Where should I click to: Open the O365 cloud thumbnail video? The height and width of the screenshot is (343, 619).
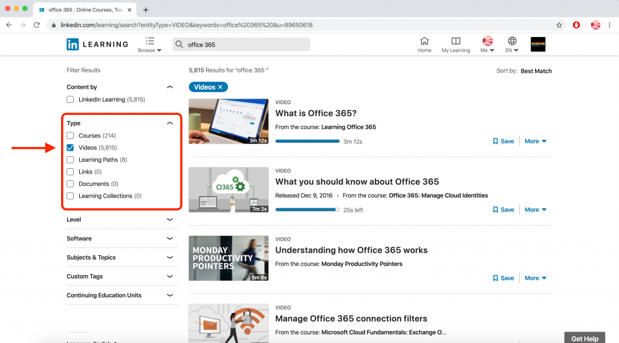pos(228,190)
